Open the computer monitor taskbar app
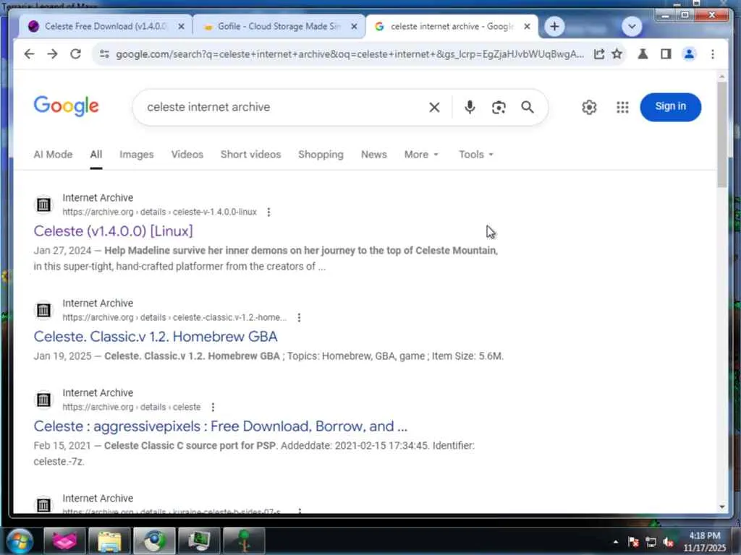 click(199, 541)
